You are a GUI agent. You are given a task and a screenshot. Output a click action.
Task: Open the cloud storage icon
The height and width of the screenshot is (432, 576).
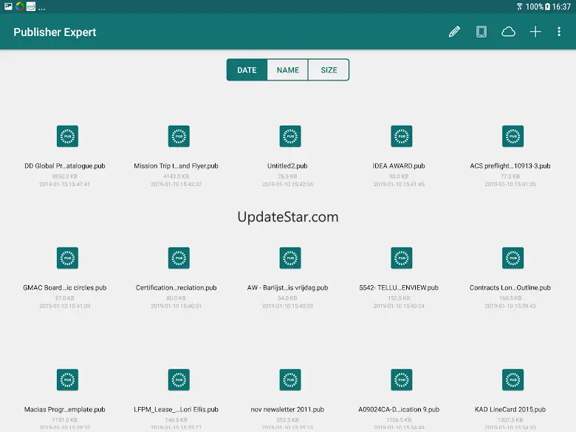click(508, 32)
